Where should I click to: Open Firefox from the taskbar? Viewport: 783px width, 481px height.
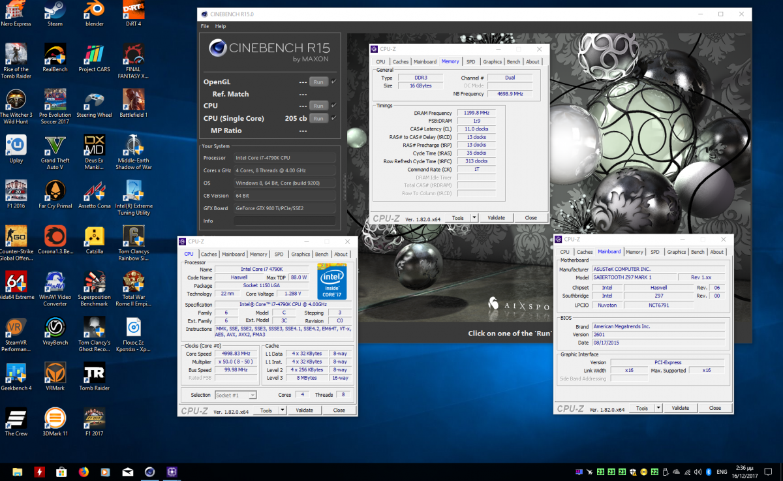(x=83, y=472)
